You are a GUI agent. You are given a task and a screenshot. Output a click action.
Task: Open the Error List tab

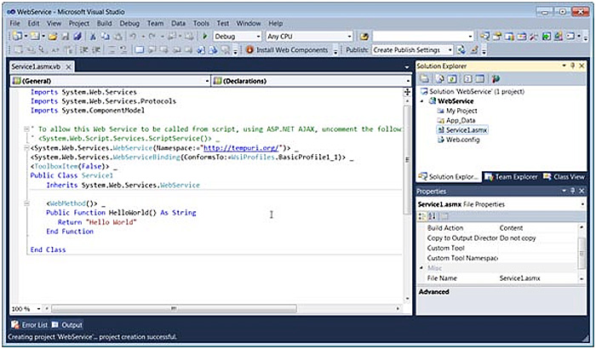(x=30, y=324)
